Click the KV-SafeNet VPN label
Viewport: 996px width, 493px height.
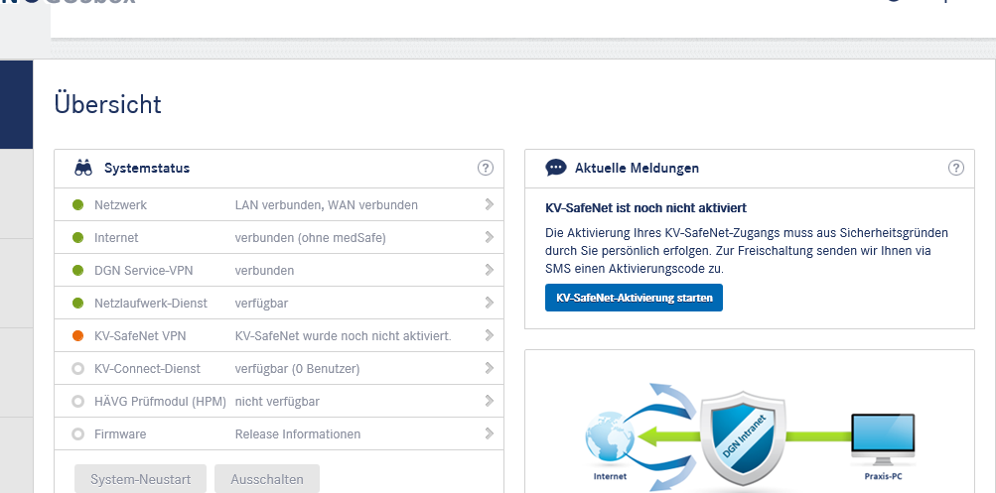tap(140, 336)
